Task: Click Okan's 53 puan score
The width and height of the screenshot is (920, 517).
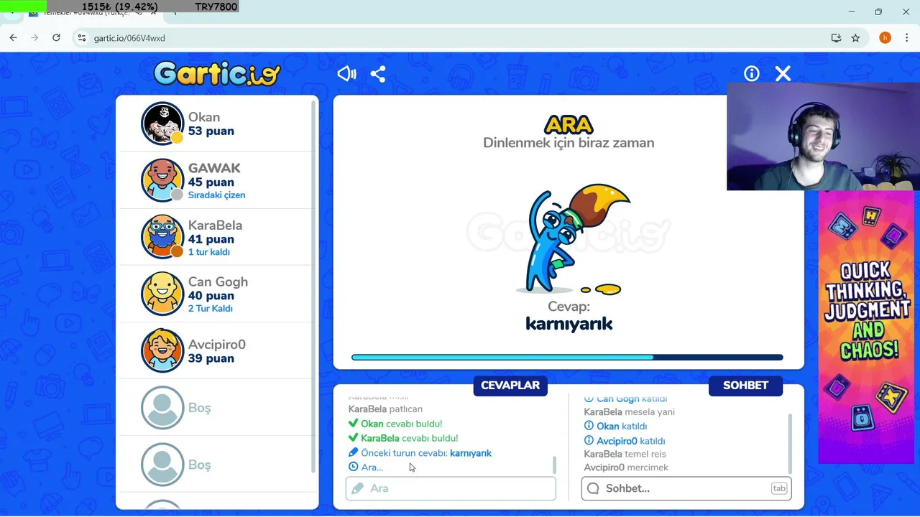Action: 211,131
